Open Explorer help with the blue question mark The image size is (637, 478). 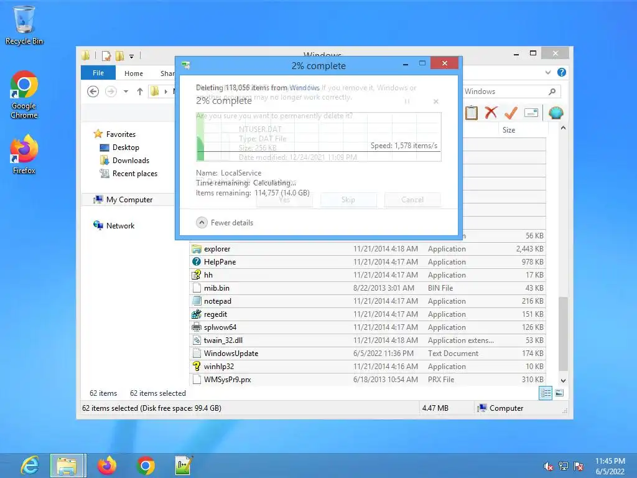[562, 72]
